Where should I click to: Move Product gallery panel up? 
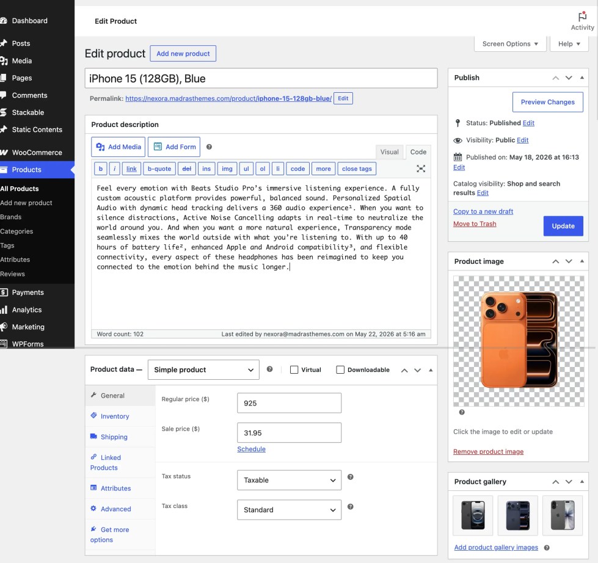pyautogui.click(x=556, y=482)
